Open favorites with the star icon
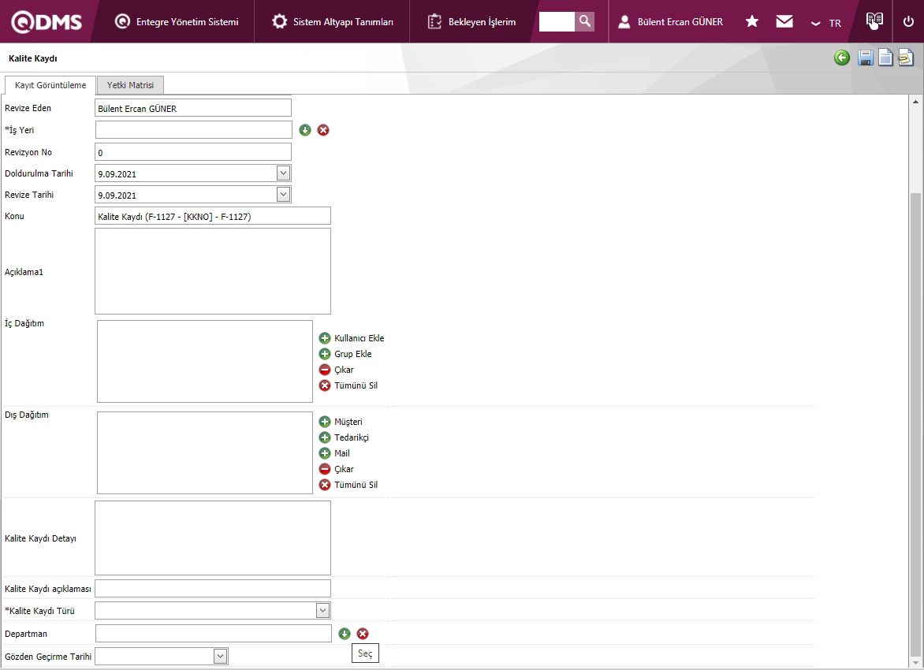This screenshot has width=924, height=670. [752, 21]
